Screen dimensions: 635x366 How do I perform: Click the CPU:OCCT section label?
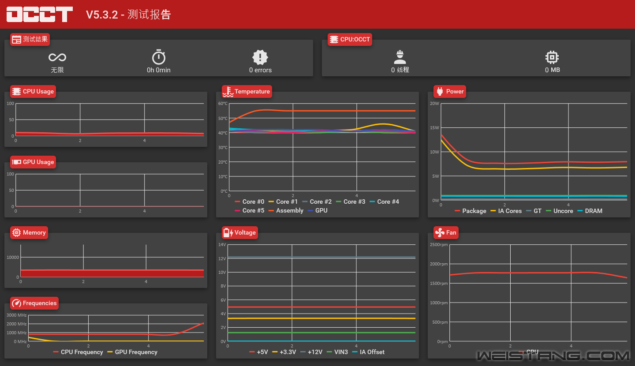pyautogui.click(x=355, y=39)
